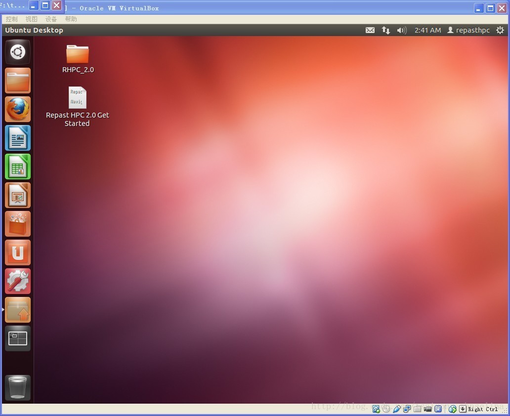Open LibreOffice Writer from launcher
The image size is (510, 416).
(x=18, y=138)
